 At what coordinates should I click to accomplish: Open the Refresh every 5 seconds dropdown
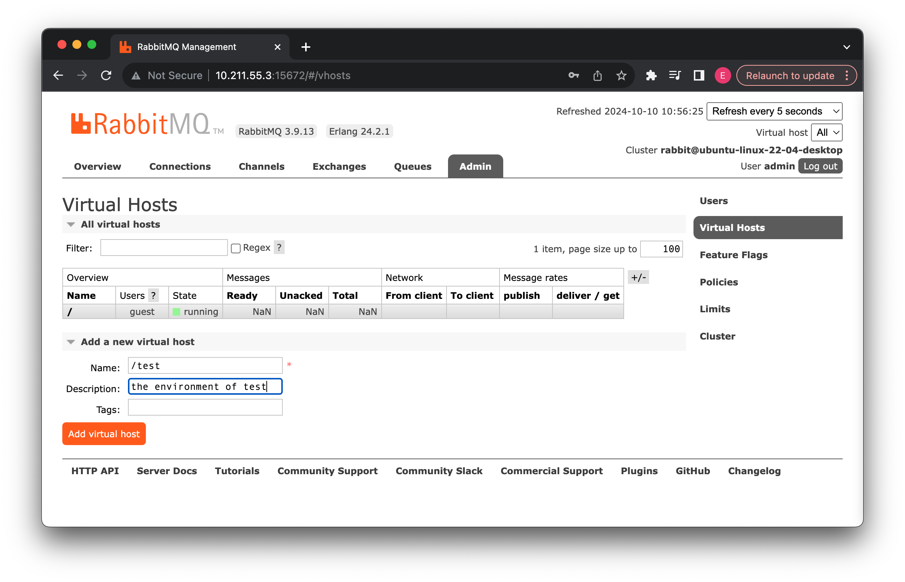tap(774, 111)
